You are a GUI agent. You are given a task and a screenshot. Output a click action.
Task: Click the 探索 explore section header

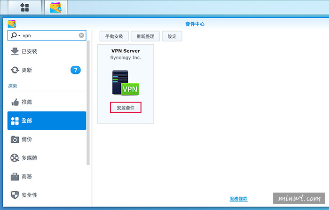click(13, 86)
